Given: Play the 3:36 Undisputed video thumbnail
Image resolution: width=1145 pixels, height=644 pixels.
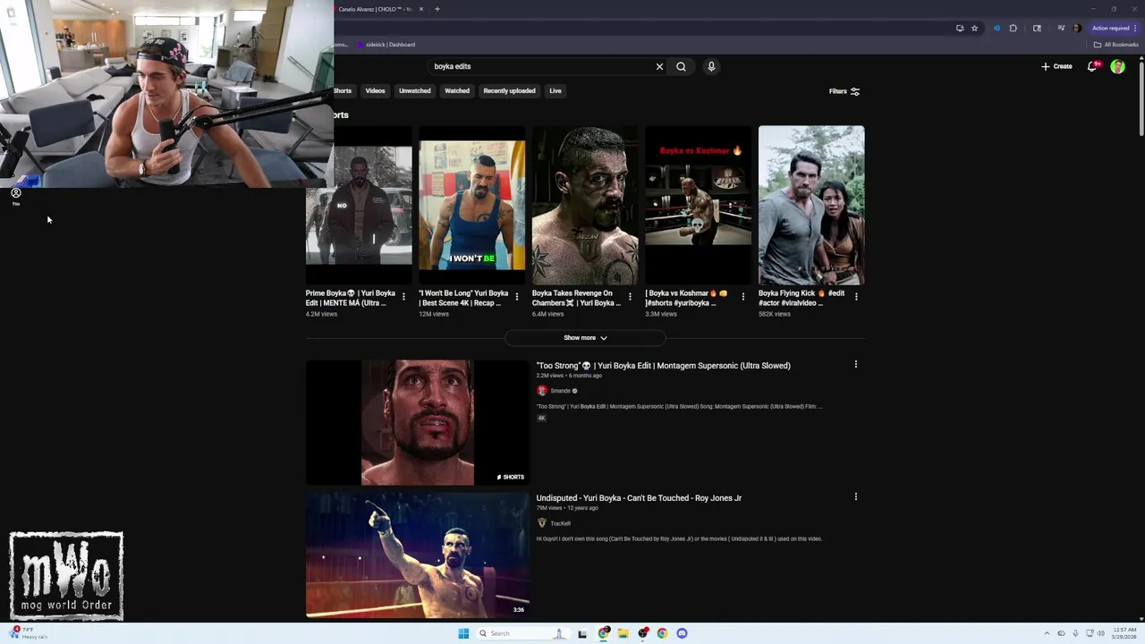Looking at the screenshot, I should click(417, 555).
